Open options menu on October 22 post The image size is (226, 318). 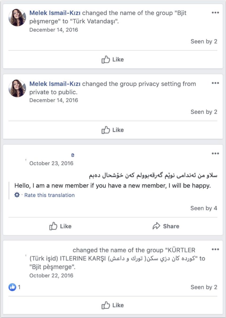pyautogui.click(x=215, y=249)
